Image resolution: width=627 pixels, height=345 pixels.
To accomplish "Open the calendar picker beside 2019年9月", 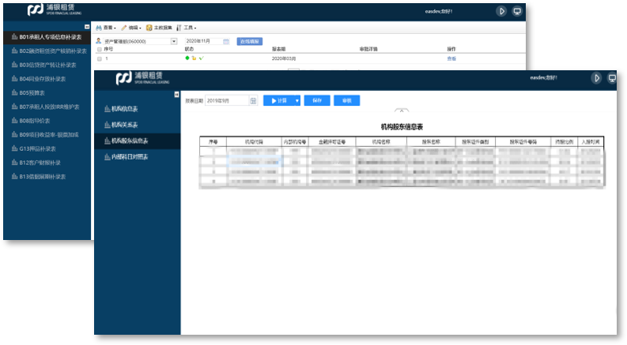I will coord(253,101).
